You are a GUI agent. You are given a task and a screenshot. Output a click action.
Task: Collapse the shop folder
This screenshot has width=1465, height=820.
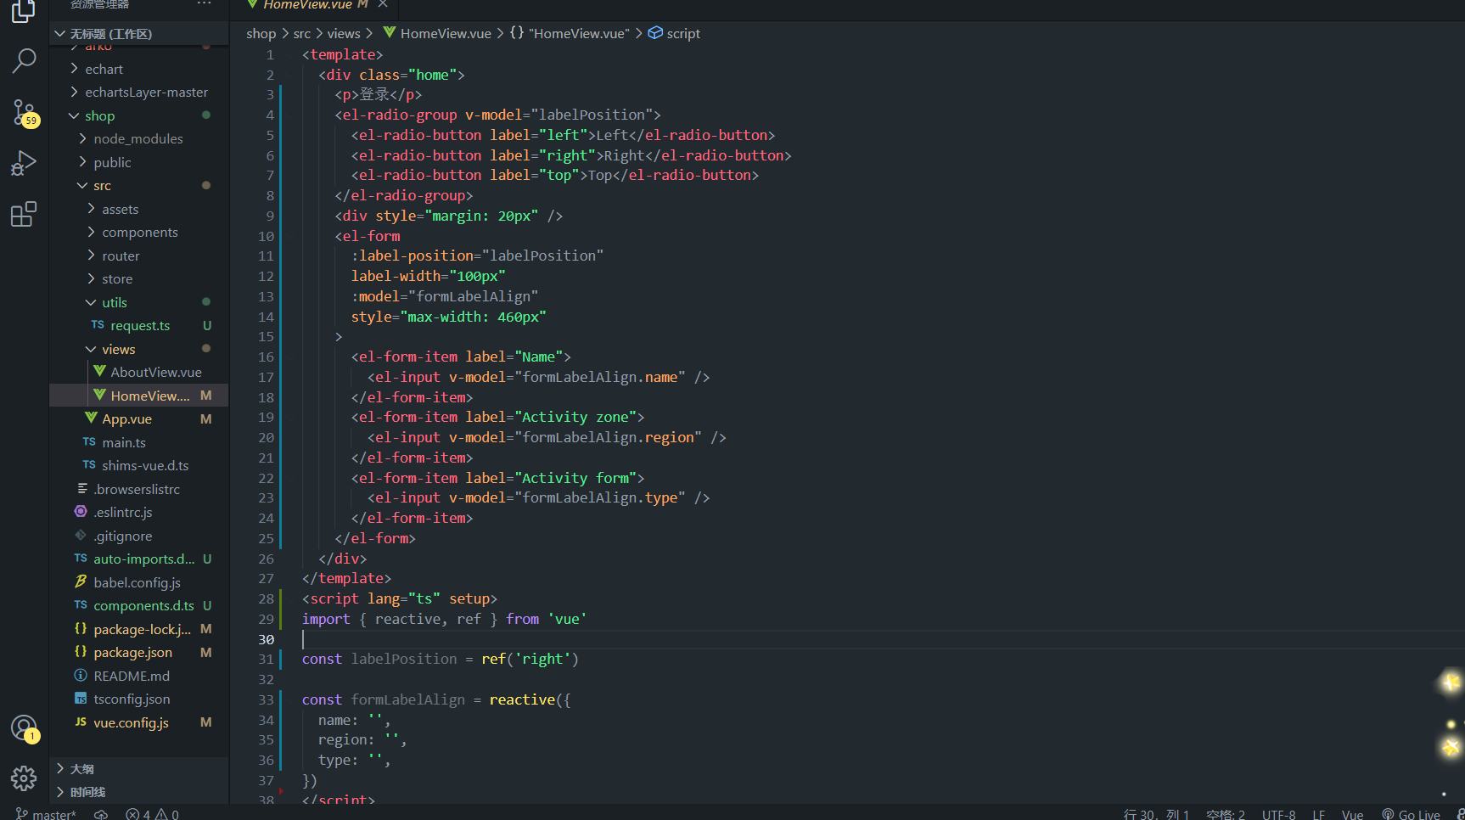pyautogui.click(x=140, y=115)
